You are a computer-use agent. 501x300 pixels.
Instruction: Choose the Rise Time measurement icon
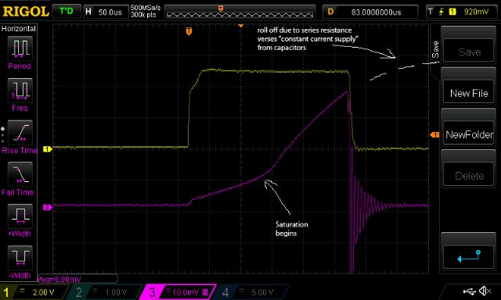(20, 133)
